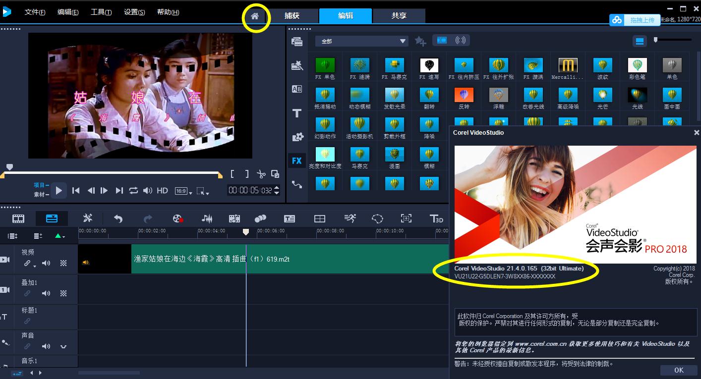The height and width of the screenshot is (379, 701).
Task: Switch to the 共享 tab
Action: 399,16
